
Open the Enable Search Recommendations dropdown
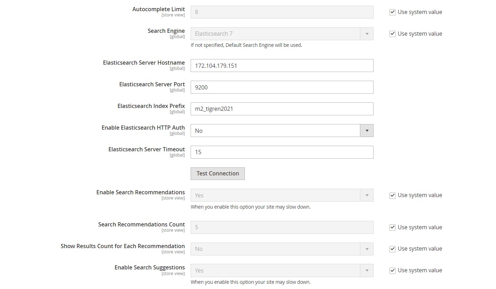coord(282,195)
